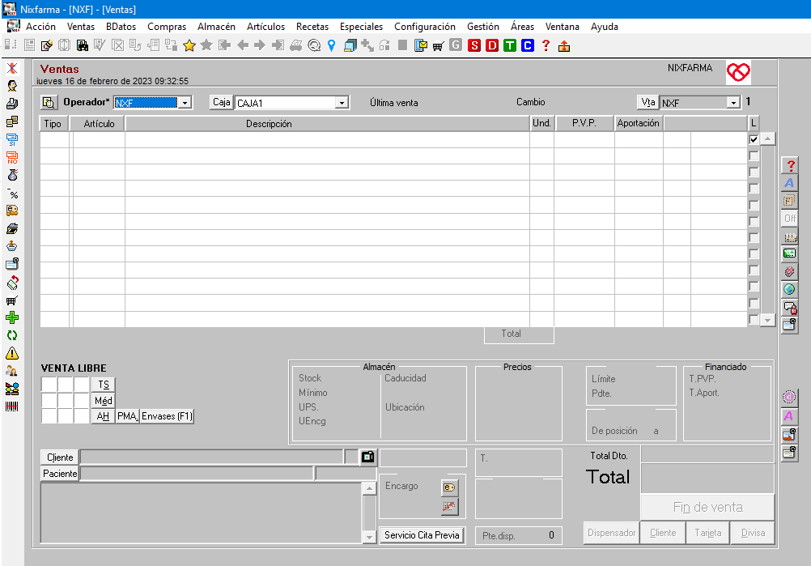The width and height of the screenshot is (811, 566).
Task: Click the binoculars search toolbar icon
Action: 82,45
